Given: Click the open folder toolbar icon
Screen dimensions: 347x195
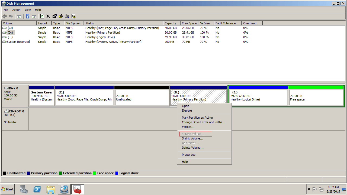Looking at the screenshot, I should (61, 16).
